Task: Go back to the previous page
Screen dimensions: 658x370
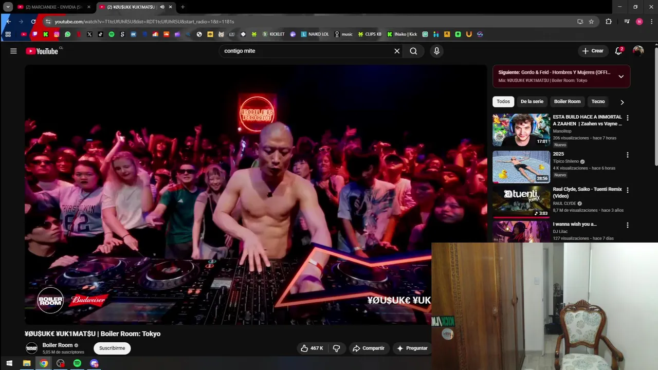Action: click(8, 22)
